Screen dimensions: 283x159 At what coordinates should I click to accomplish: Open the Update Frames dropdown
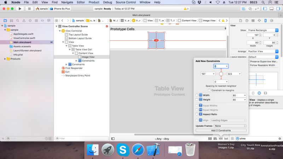click(230, 126)
